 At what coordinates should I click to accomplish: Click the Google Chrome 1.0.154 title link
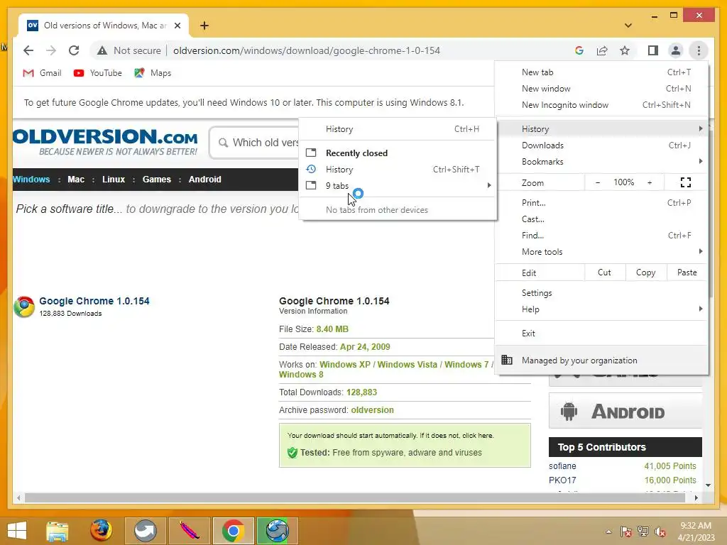coord(94,301)
